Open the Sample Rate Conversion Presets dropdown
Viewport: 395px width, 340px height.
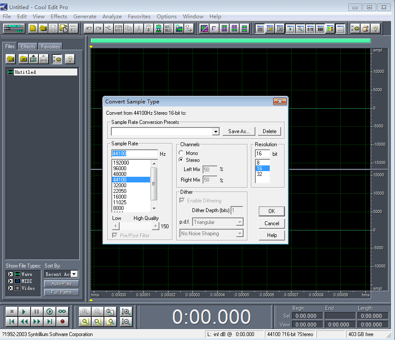pyautogui.click(x=216, y=131)
